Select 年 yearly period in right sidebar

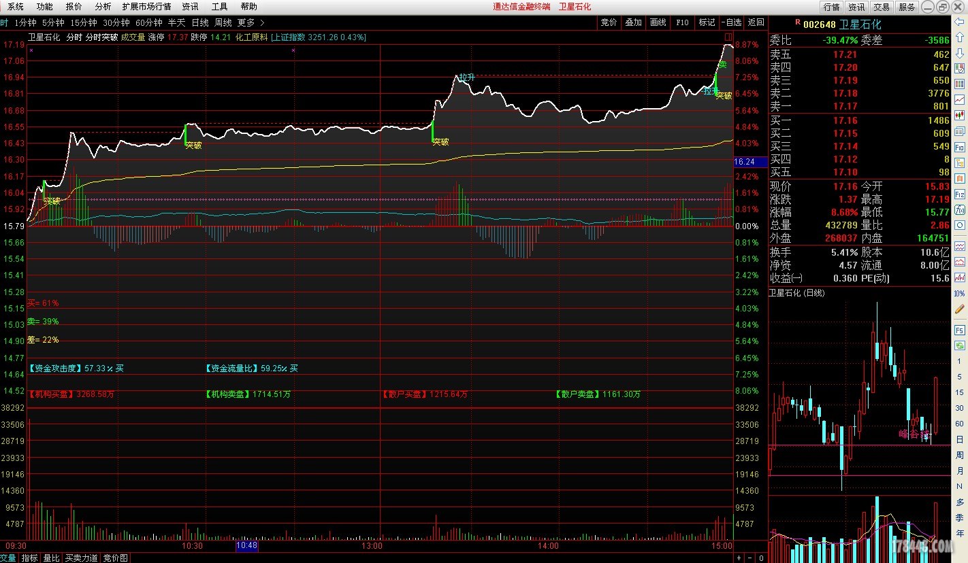(x=960, y=533)
